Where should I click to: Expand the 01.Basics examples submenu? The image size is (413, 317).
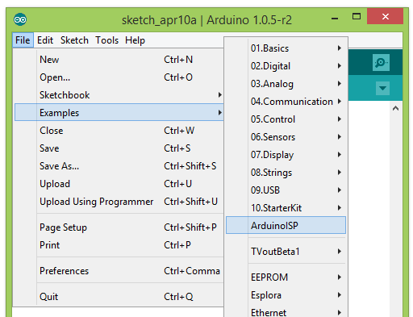[286, 48]
